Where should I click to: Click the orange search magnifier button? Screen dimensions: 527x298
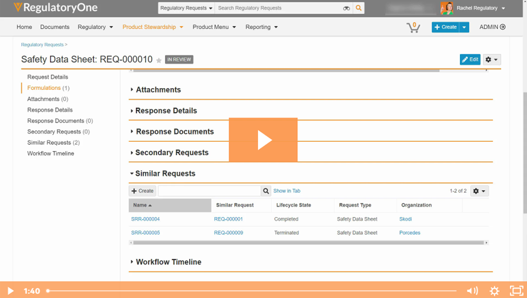[358, 8]
